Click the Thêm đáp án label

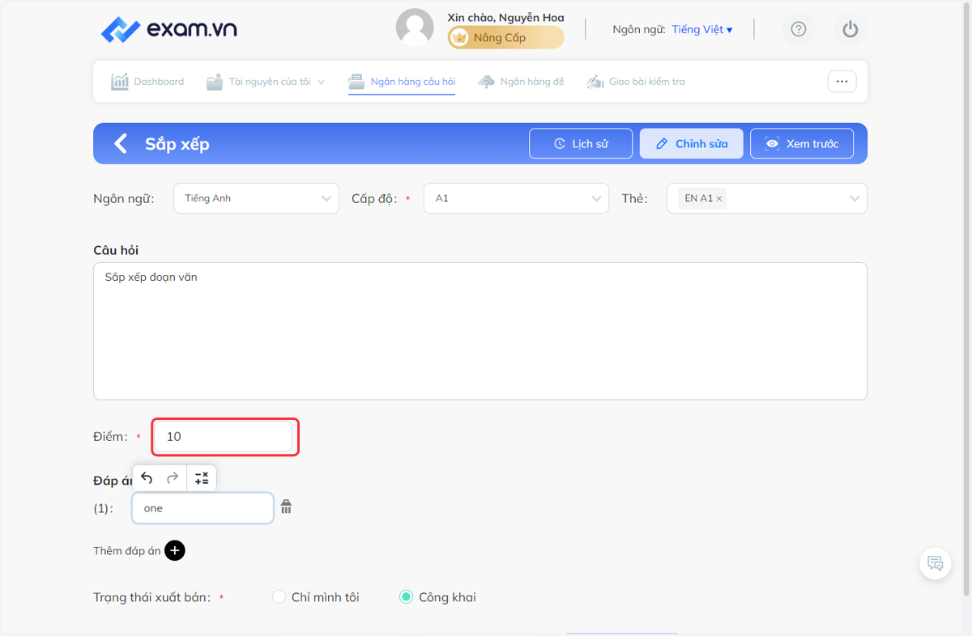[127, 551]
